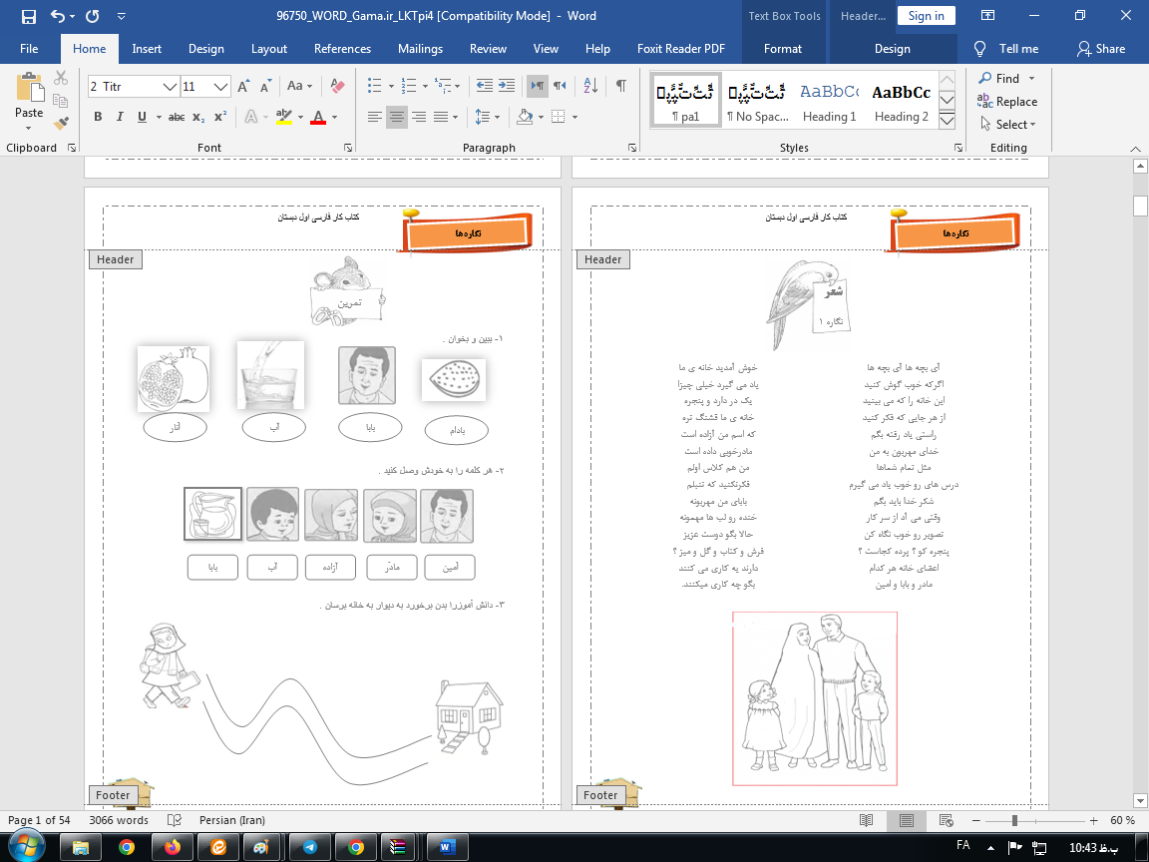Click the Sign in button
Screen dimensions: 1149x862
pyautogui.click(x=926, y=16)
